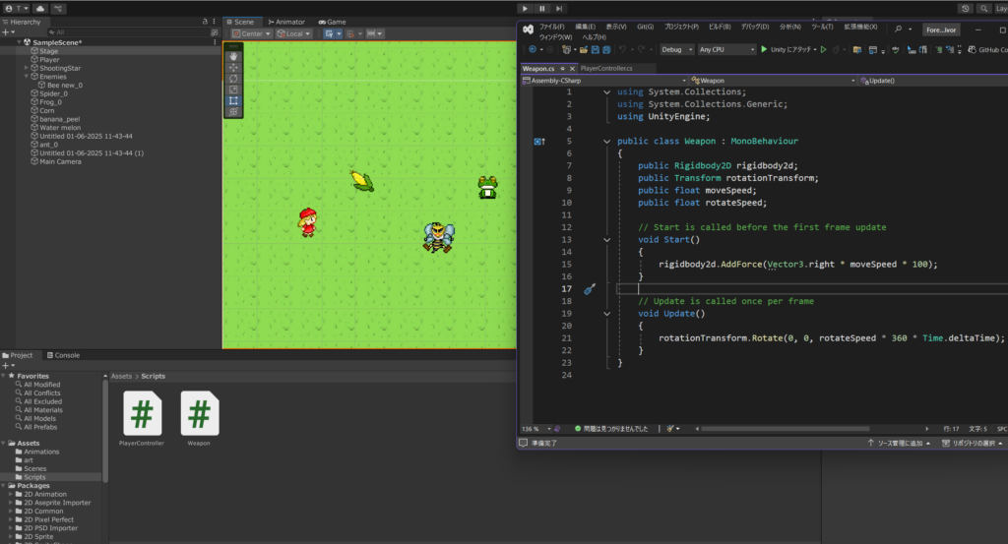Choose the Rect tool in Scene toolbar
This screenshot has width=1008, height=544.
233,100
